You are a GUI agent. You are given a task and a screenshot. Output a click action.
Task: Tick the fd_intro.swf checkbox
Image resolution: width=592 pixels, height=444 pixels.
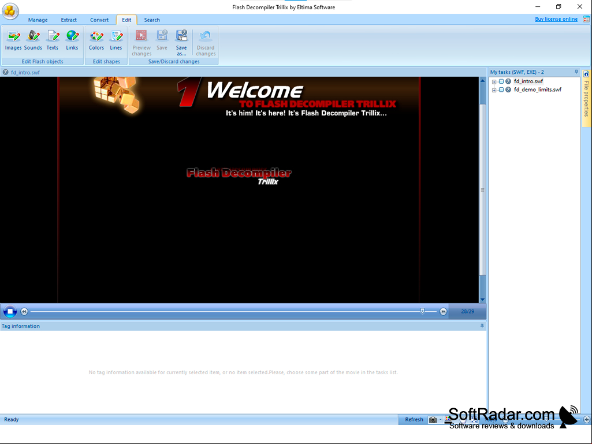point(501,81)
